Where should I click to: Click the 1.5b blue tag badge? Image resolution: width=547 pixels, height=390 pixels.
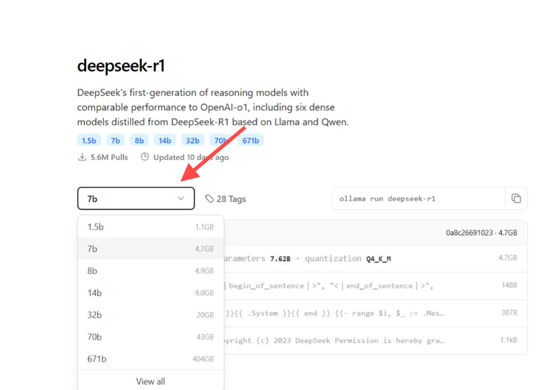pos(89,140)
